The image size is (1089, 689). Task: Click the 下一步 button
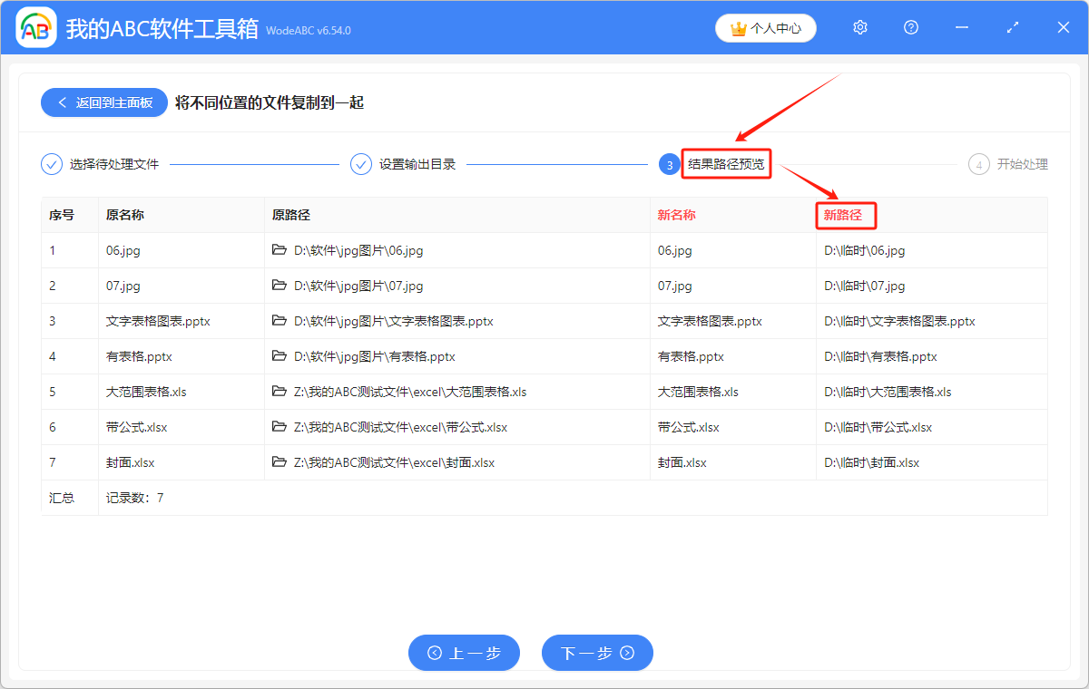[597, 653]
